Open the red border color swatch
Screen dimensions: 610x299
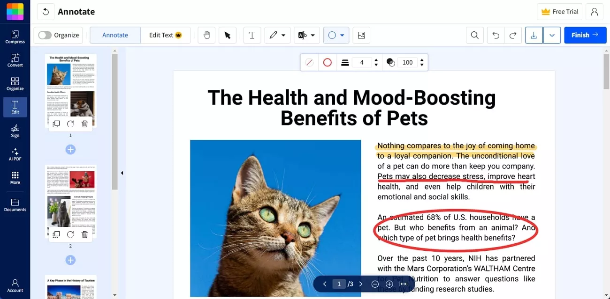pyautogui.click(x=328, y=62)
